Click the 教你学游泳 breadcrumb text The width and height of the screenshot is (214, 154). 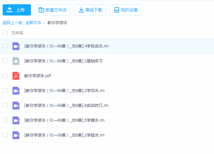(x=57, y=23)
